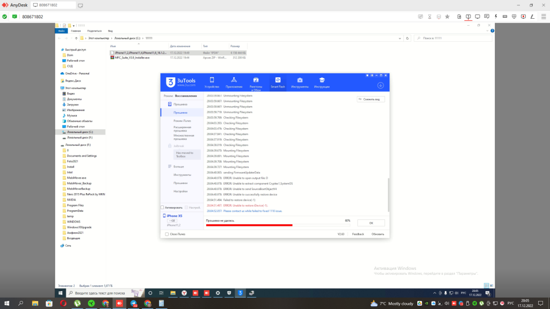550x309 pixels.
Task: Select Множественная прошивка in sidebar
Action: click(x=184, y=137)
